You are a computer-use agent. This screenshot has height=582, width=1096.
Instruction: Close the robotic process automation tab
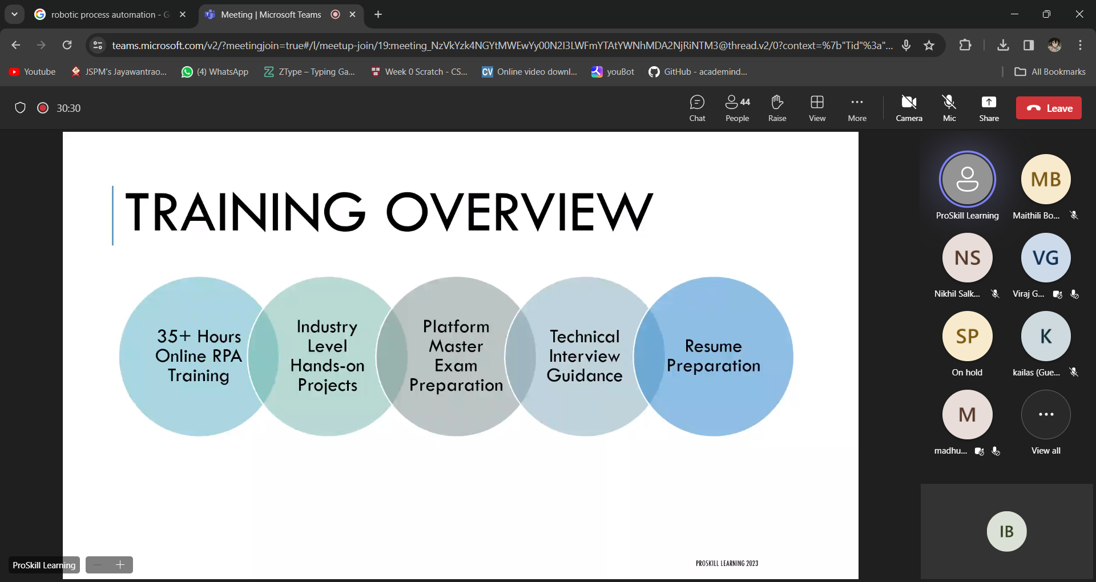(x=183, y=14)
